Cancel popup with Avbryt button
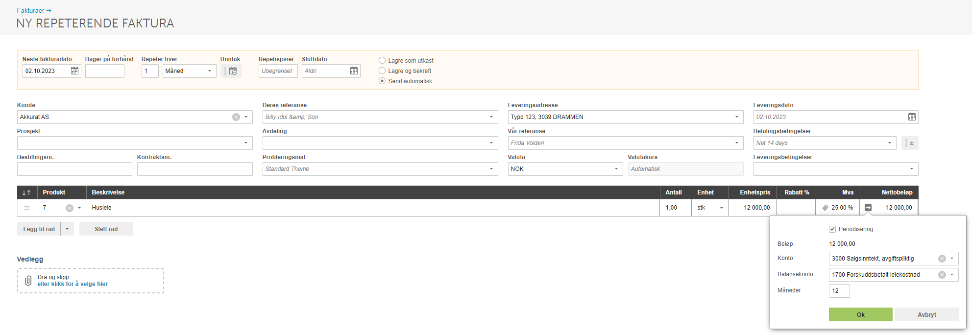The image size is (972, 335). point(926,314)
